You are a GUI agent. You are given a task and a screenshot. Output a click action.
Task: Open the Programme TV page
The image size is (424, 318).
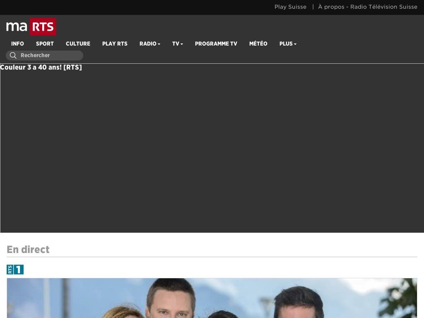(216, 44)
